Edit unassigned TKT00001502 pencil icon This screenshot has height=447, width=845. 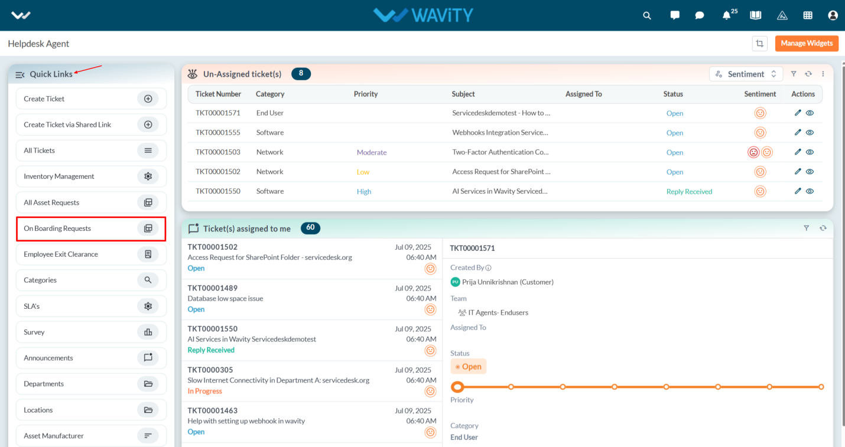click(x=798, y=171)
